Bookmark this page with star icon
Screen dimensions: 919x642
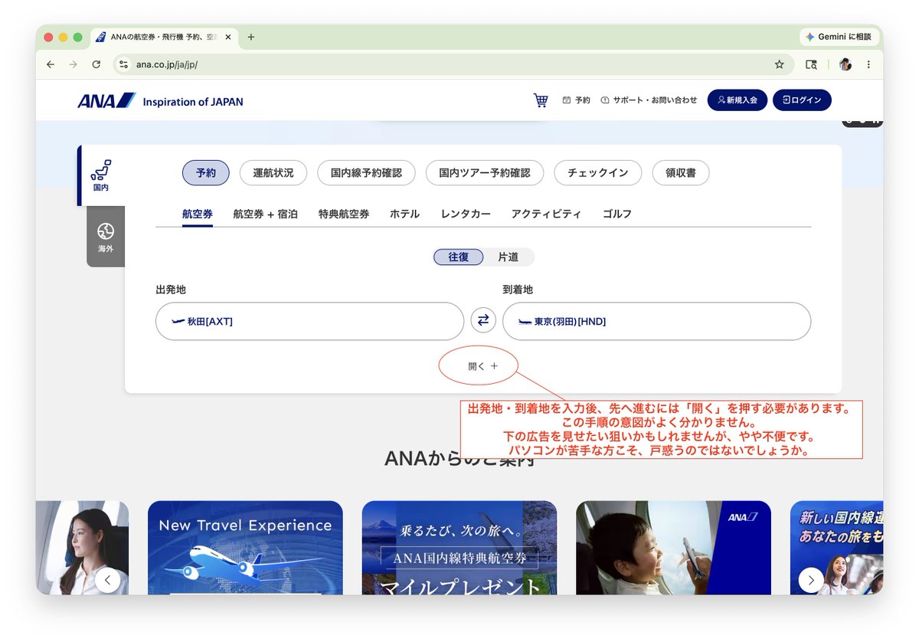(x=779, y=64)
